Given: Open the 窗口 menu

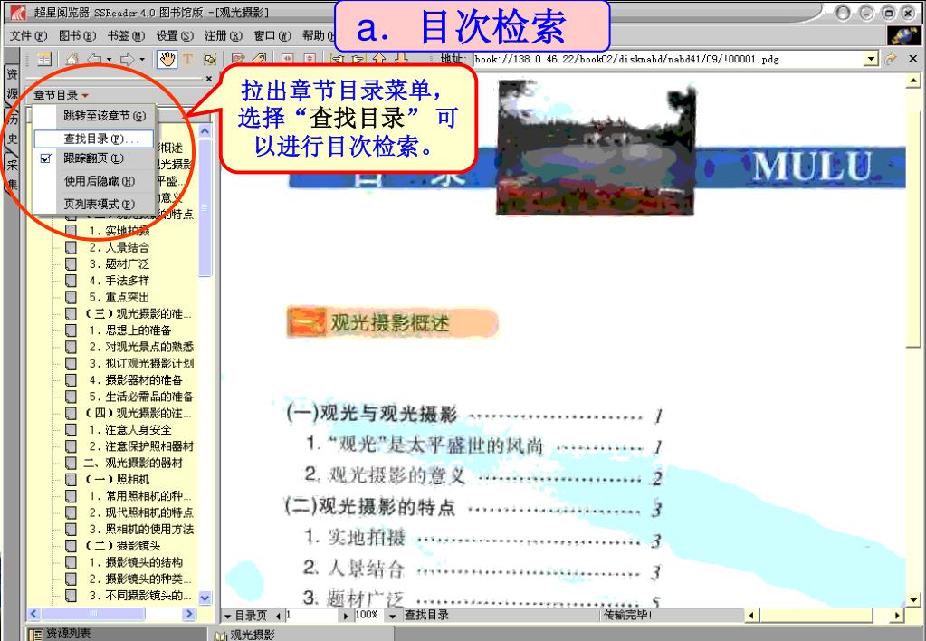Looking at the screenshot, I should click(x=272, y=36).
